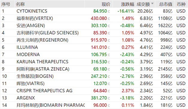Image resolution: width=188 pixels, height=109 pixels.
Task: Sort by 现价 column header
Action: click(106, 4)
